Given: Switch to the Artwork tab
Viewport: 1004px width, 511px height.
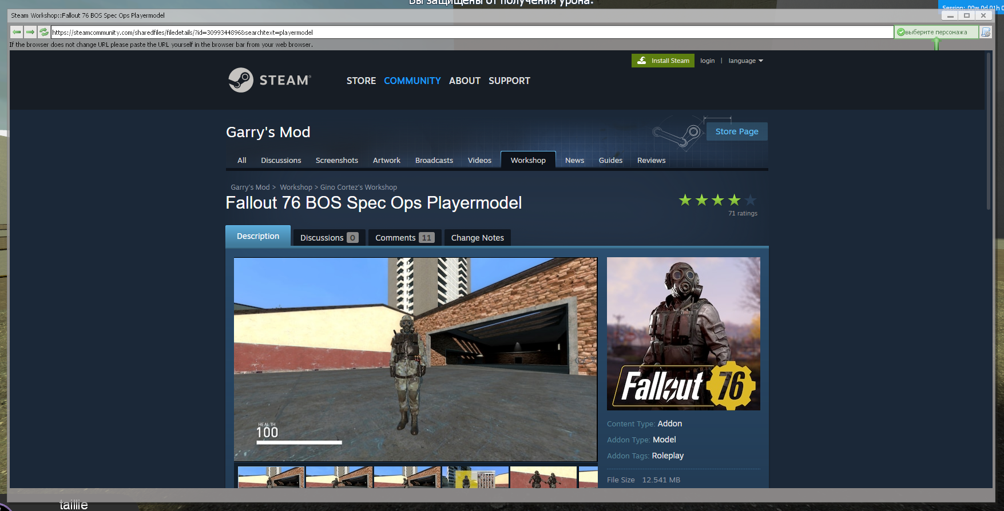Looking at the screenshot, I should (x=387, y=160).
